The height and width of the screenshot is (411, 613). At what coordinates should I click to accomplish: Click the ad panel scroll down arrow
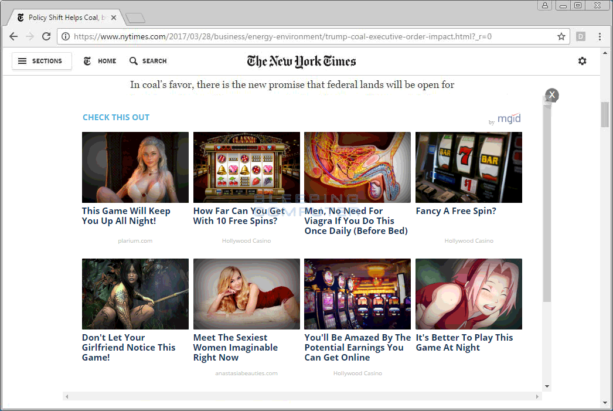(547, 386)
